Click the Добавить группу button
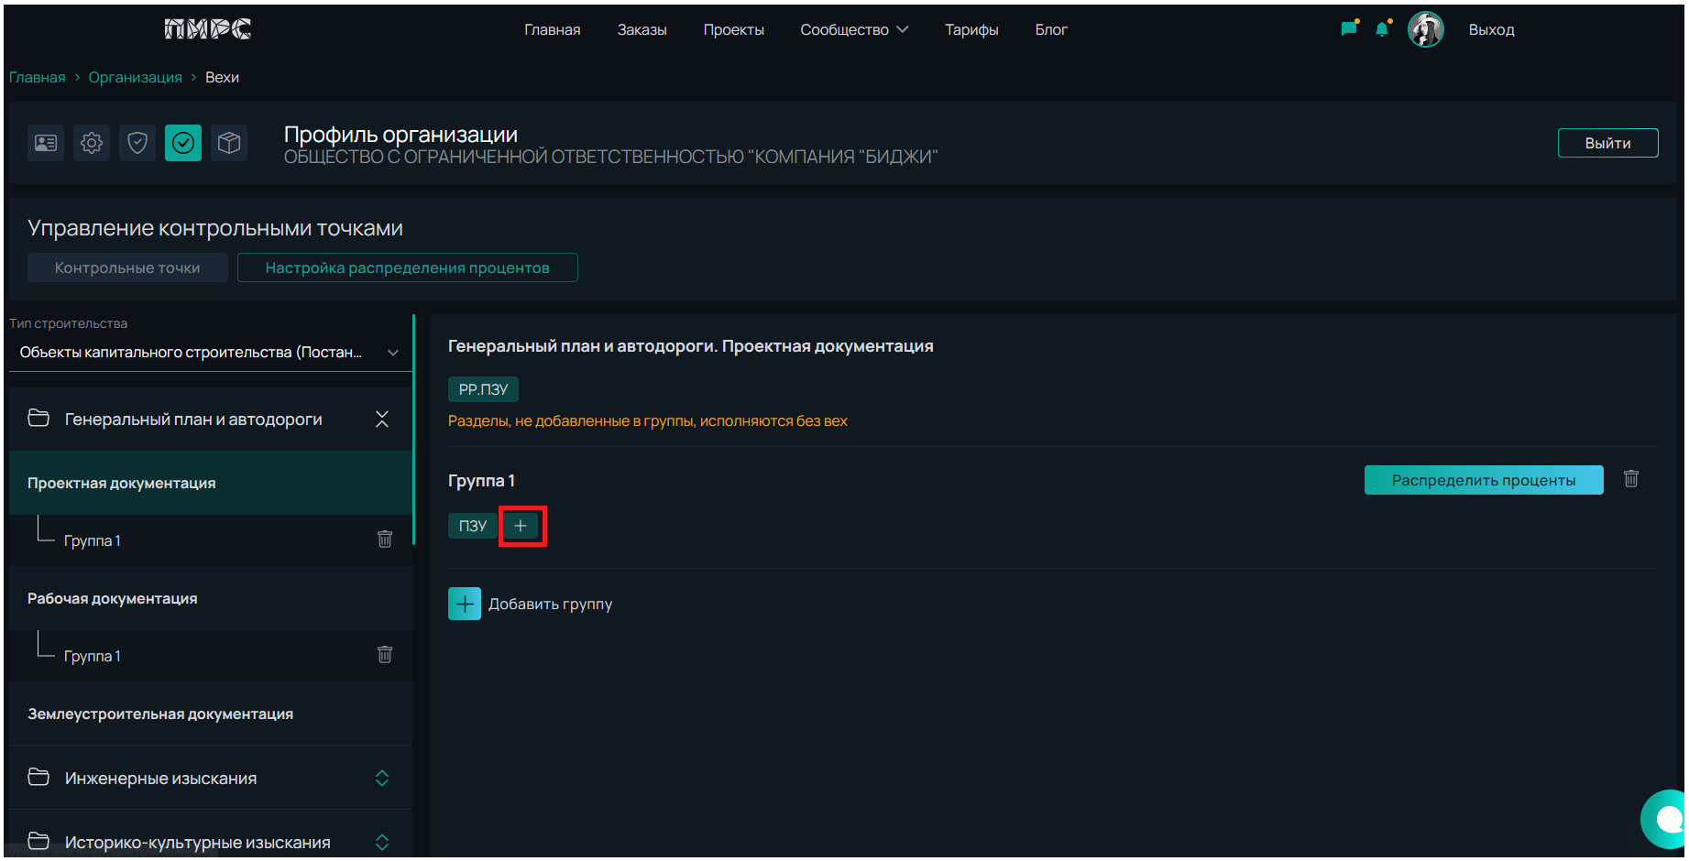Image resolution: width=1689 pixels, height=861 pixels. [x=531, y=605]
